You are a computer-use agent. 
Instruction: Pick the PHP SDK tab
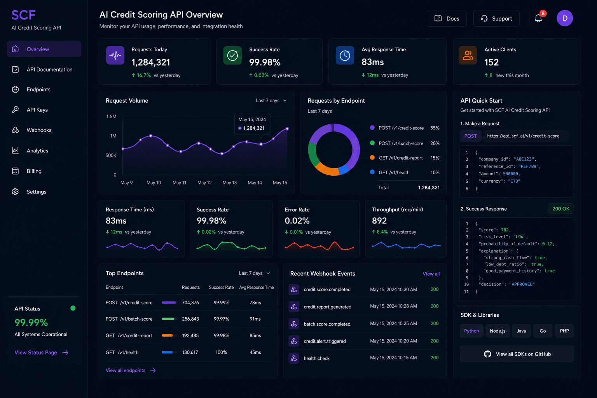click(x=564, y=331)
